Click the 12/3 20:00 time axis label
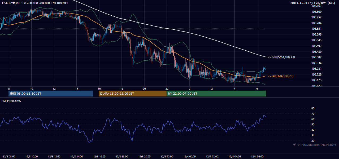The image size is (339, 159). pyautogui.click(x=144, y=156)
